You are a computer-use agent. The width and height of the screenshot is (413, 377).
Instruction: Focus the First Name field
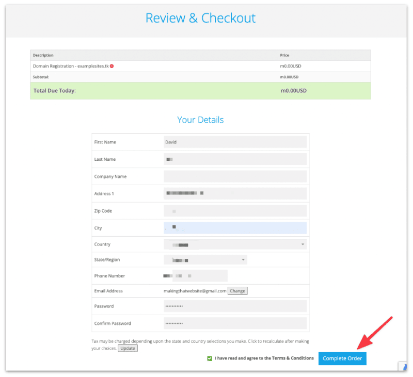pyautogui.click(x=235, y=142)
